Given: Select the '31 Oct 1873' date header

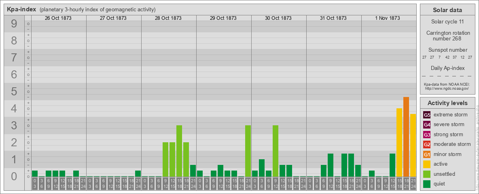Looking at the screenshot, I should point(333,18).
